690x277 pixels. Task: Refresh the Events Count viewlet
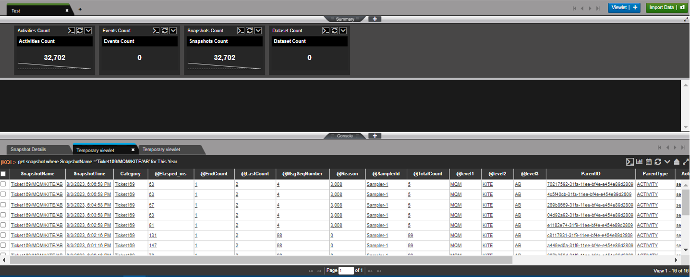tap(165, 30)
